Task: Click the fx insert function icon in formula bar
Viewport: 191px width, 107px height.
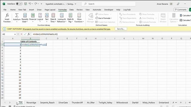Action: (29, 34)
